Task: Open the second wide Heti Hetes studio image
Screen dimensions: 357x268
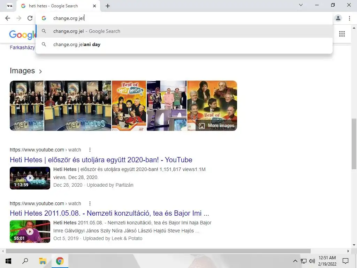Action: tap(78, 105)
